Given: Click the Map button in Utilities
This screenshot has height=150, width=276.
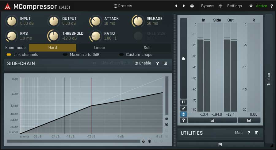Looking at the screenshot, I should (239, 133).
